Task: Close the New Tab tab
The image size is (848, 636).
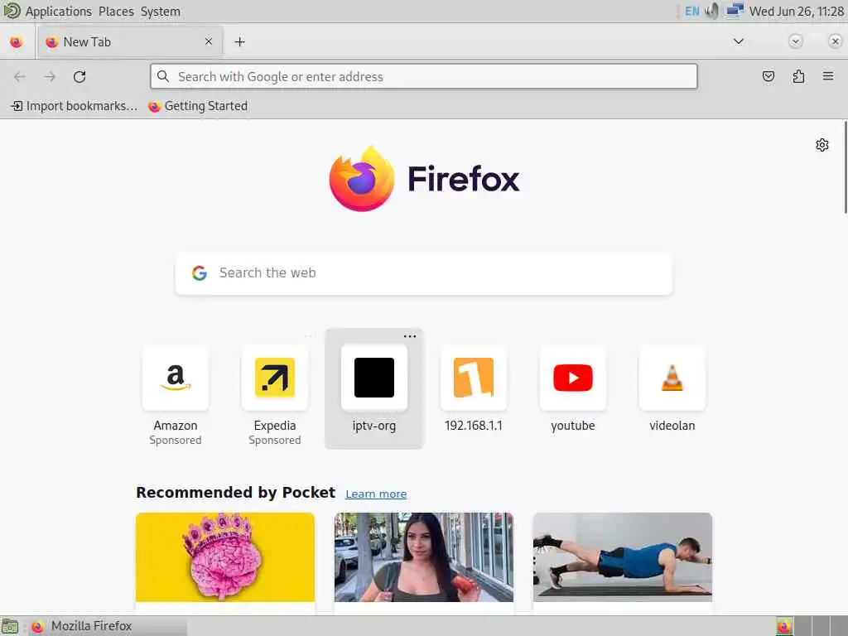Action: pos(208,41)
